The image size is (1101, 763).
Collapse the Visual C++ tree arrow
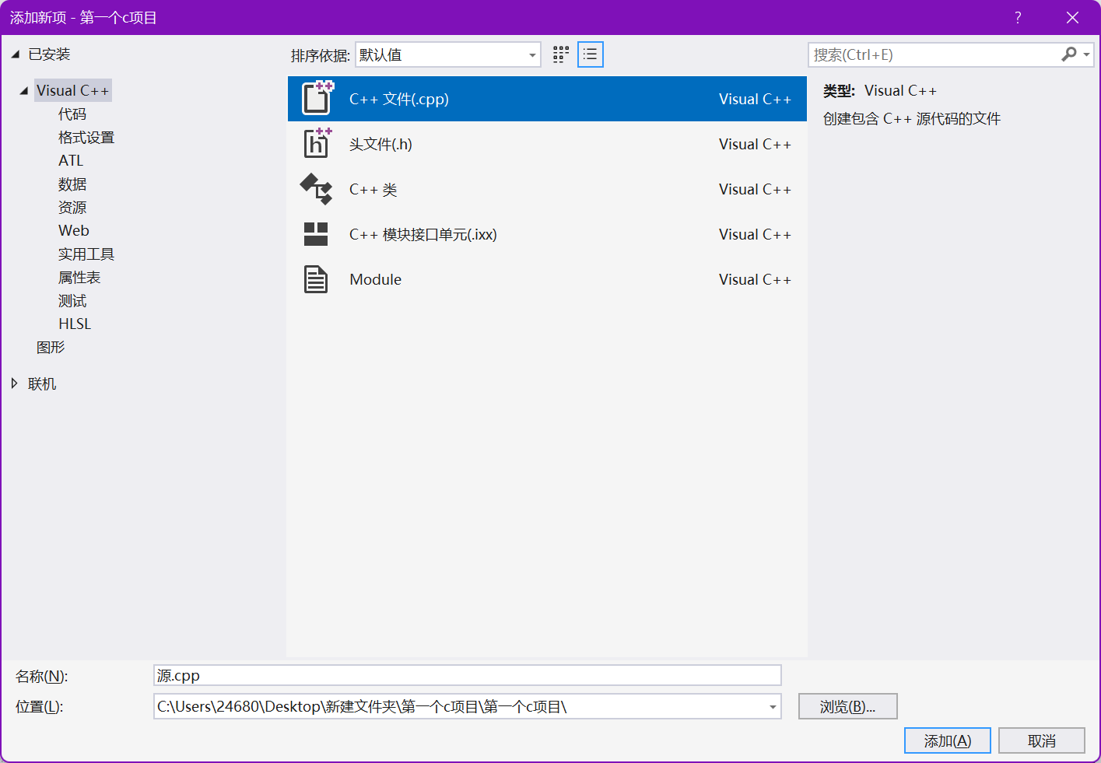(x=23, y=91)
